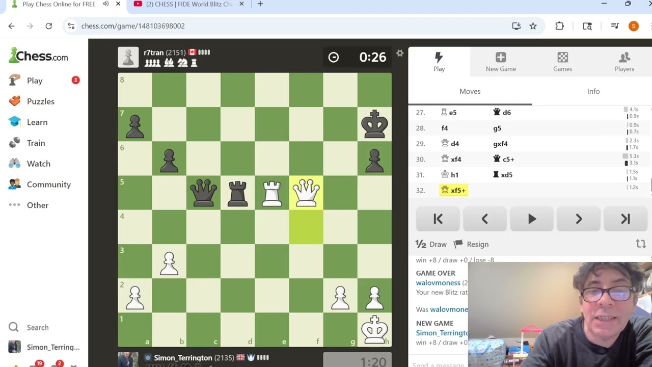
Task: Offer a Draw
Action: tap(431, 244)
